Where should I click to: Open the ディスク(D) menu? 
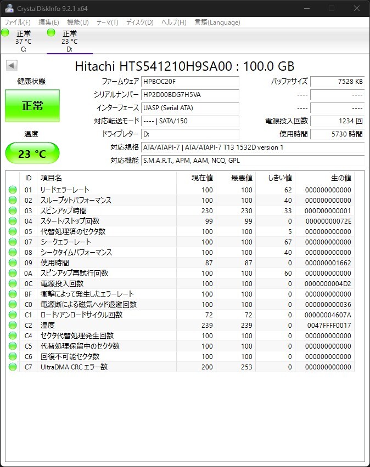[139, 22]
